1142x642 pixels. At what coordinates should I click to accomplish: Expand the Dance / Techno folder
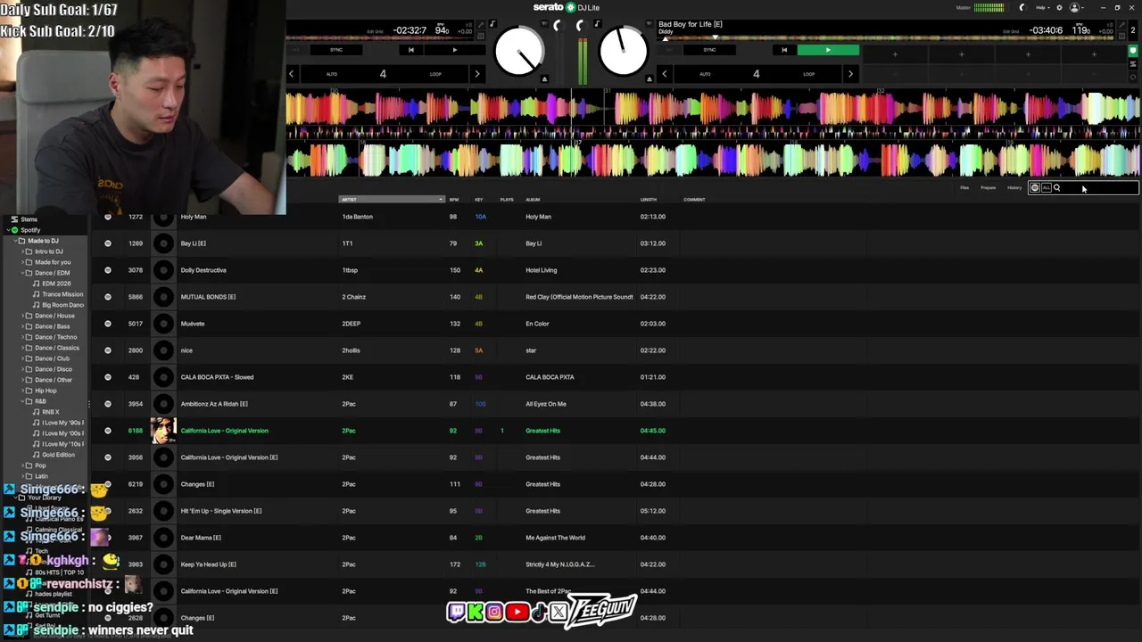tap(23, 337)
